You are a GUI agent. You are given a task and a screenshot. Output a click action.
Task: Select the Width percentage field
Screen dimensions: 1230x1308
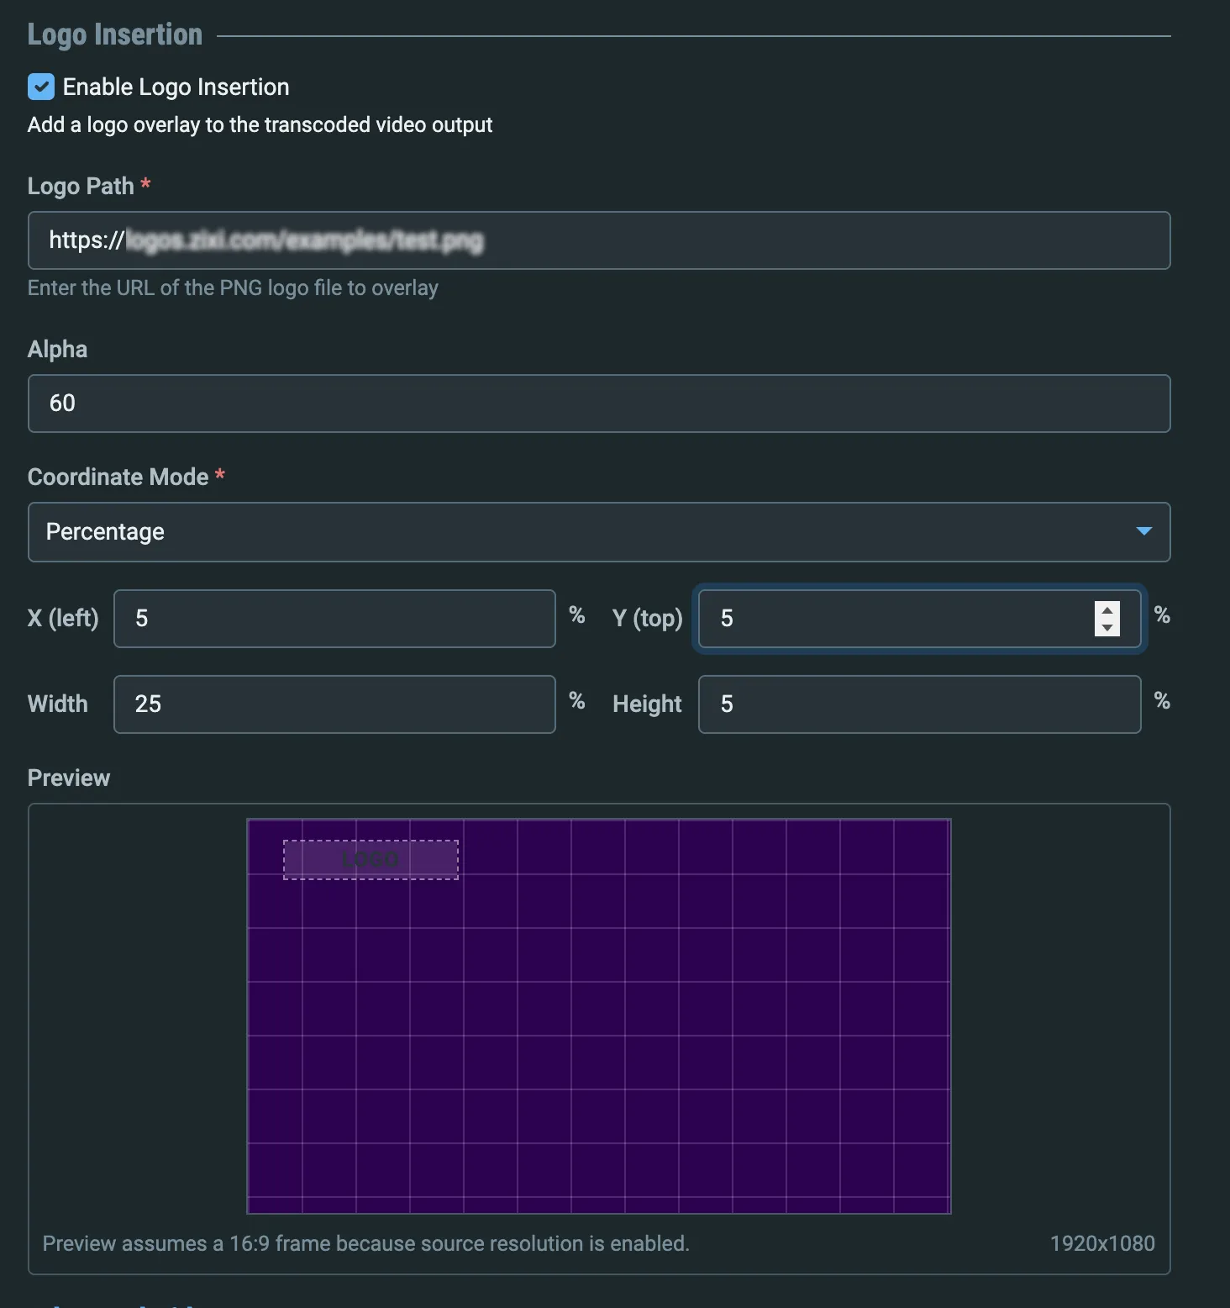(x=334, y=704)
